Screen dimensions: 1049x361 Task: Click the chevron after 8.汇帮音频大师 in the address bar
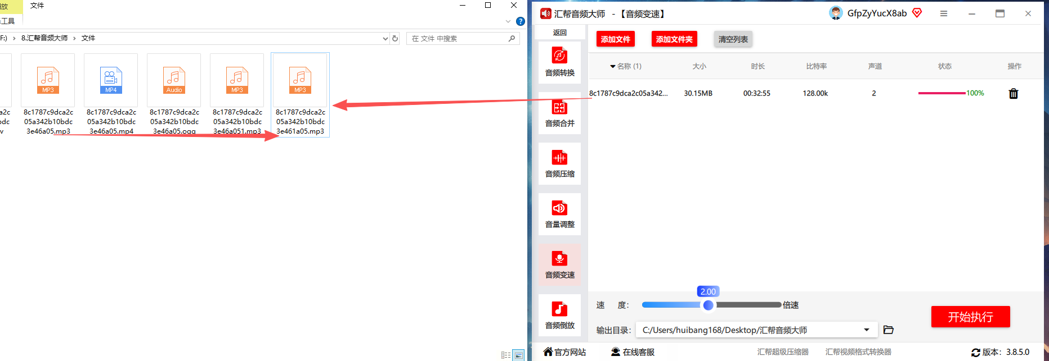(x=74, y=38)
